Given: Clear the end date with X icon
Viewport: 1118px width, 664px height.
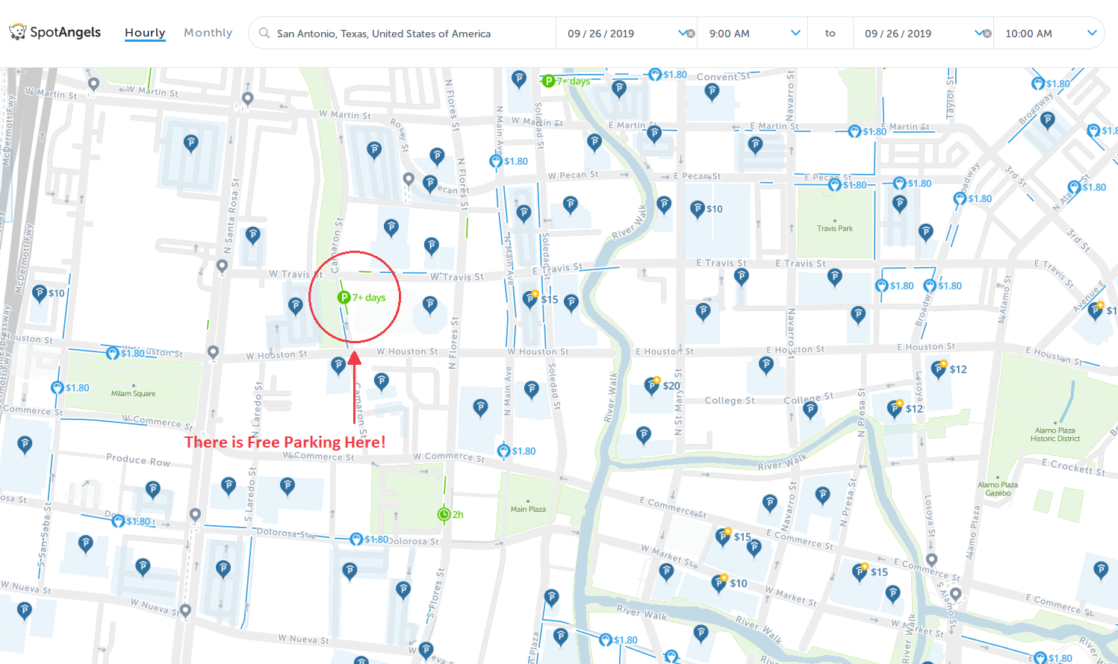Looking at the screenshot, I should (x=987, y=34).
